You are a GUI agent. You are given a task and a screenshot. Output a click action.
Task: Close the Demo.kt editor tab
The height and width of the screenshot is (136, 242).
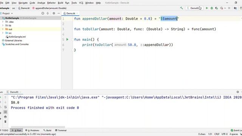[x=77, y=14]
